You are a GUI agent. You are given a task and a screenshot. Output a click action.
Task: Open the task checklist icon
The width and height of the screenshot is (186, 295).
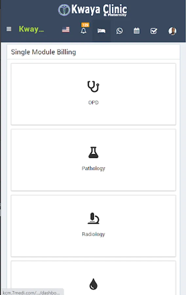(154, 31)
